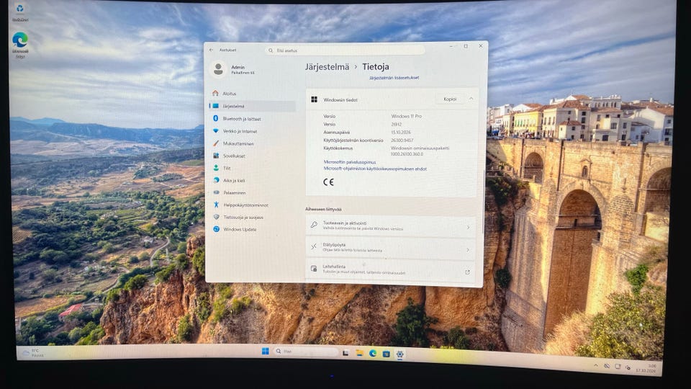This screenshot has height=389, width=691.
Task: Click the chevron on Tuoteavain ja aktivointi row
Action: click(468, 228)
